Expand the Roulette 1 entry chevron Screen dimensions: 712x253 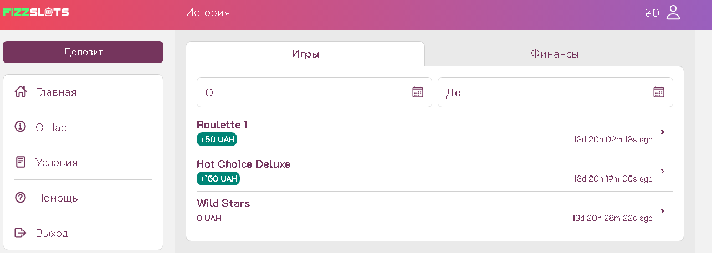click(x=663, y=132)
